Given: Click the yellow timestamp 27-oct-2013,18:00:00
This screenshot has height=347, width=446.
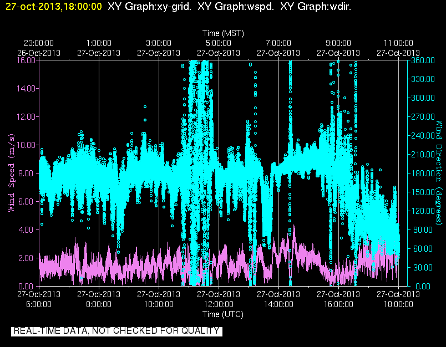Looking at the screenshot, I should click(x=54, y=6).
